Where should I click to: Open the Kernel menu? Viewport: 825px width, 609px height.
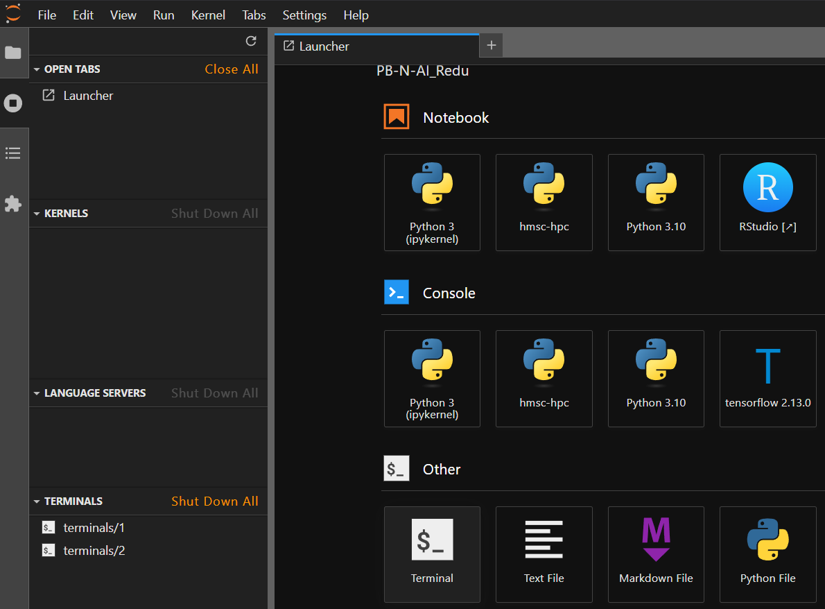pos(208,15)
